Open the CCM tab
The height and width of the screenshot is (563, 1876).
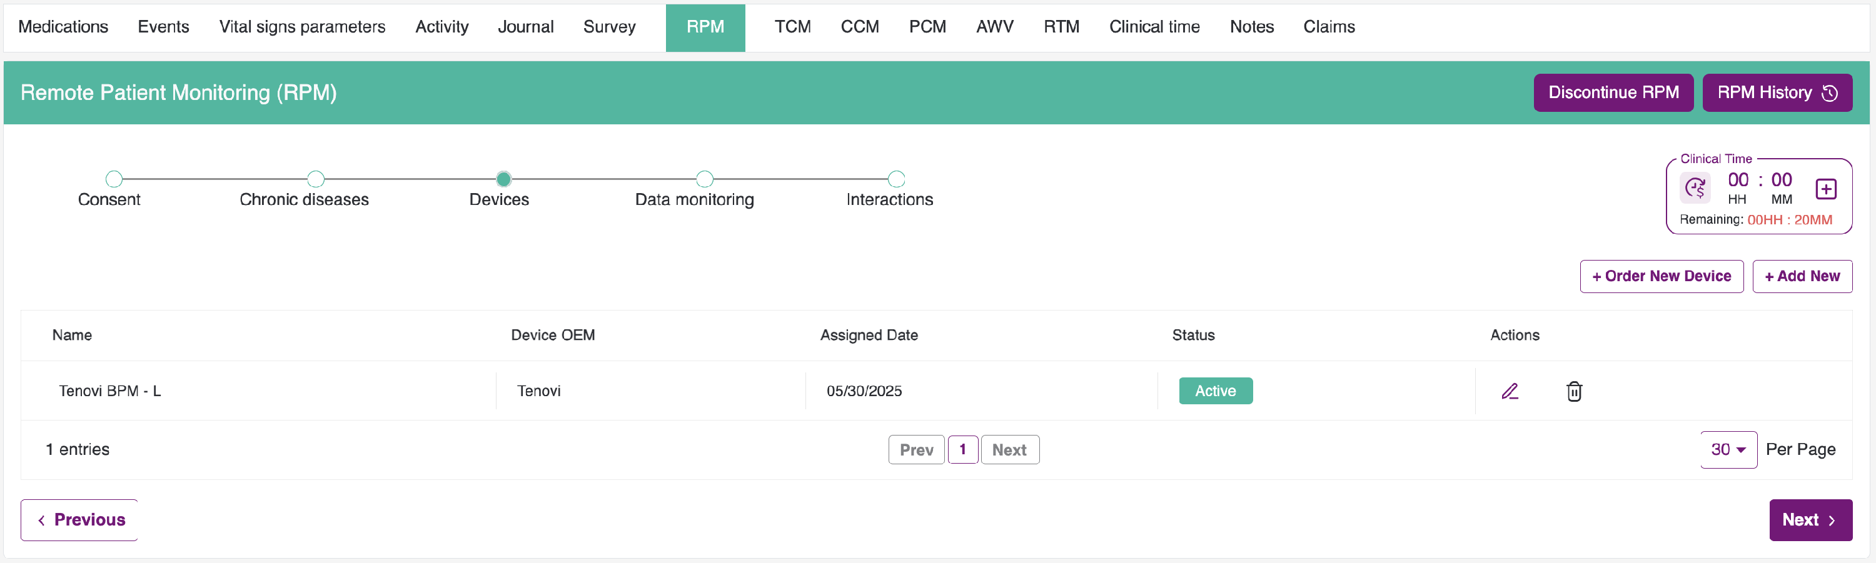coord(859,27)
